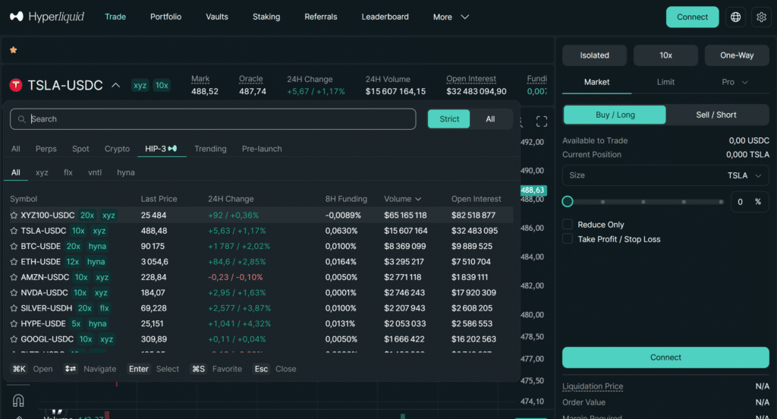Sort by 24H Change column
Image resolution: width=777 pixels, height=419 pixels.
[x=231, y=199]
